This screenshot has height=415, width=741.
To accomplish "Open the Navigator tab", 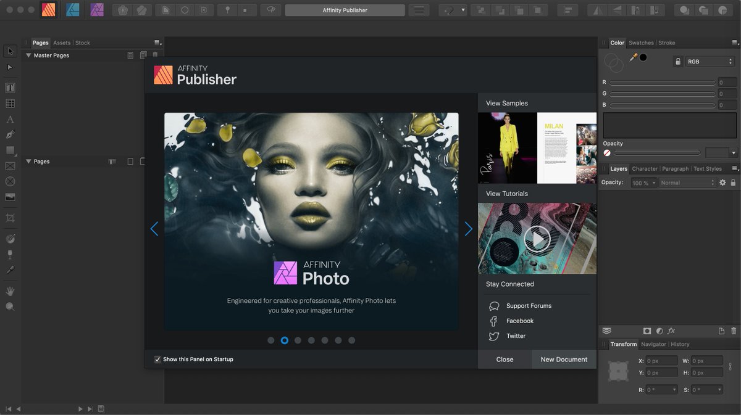I will click(x=653, y=344).
